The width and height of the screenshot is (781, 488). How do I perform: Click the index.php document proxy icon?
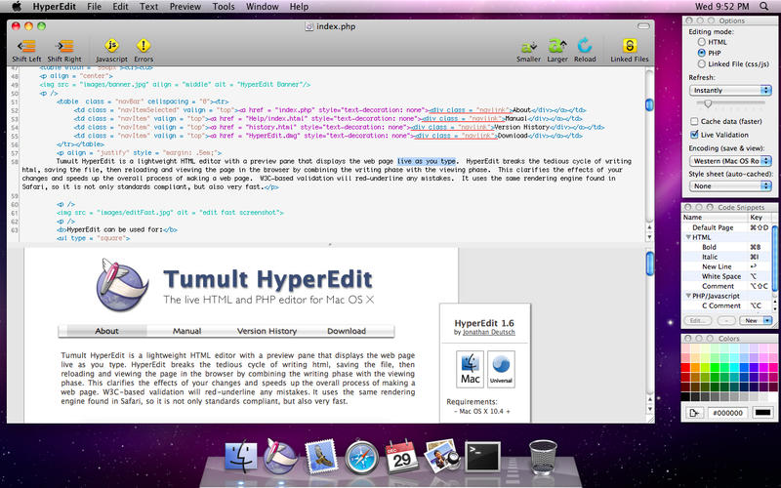coord(308,26)
